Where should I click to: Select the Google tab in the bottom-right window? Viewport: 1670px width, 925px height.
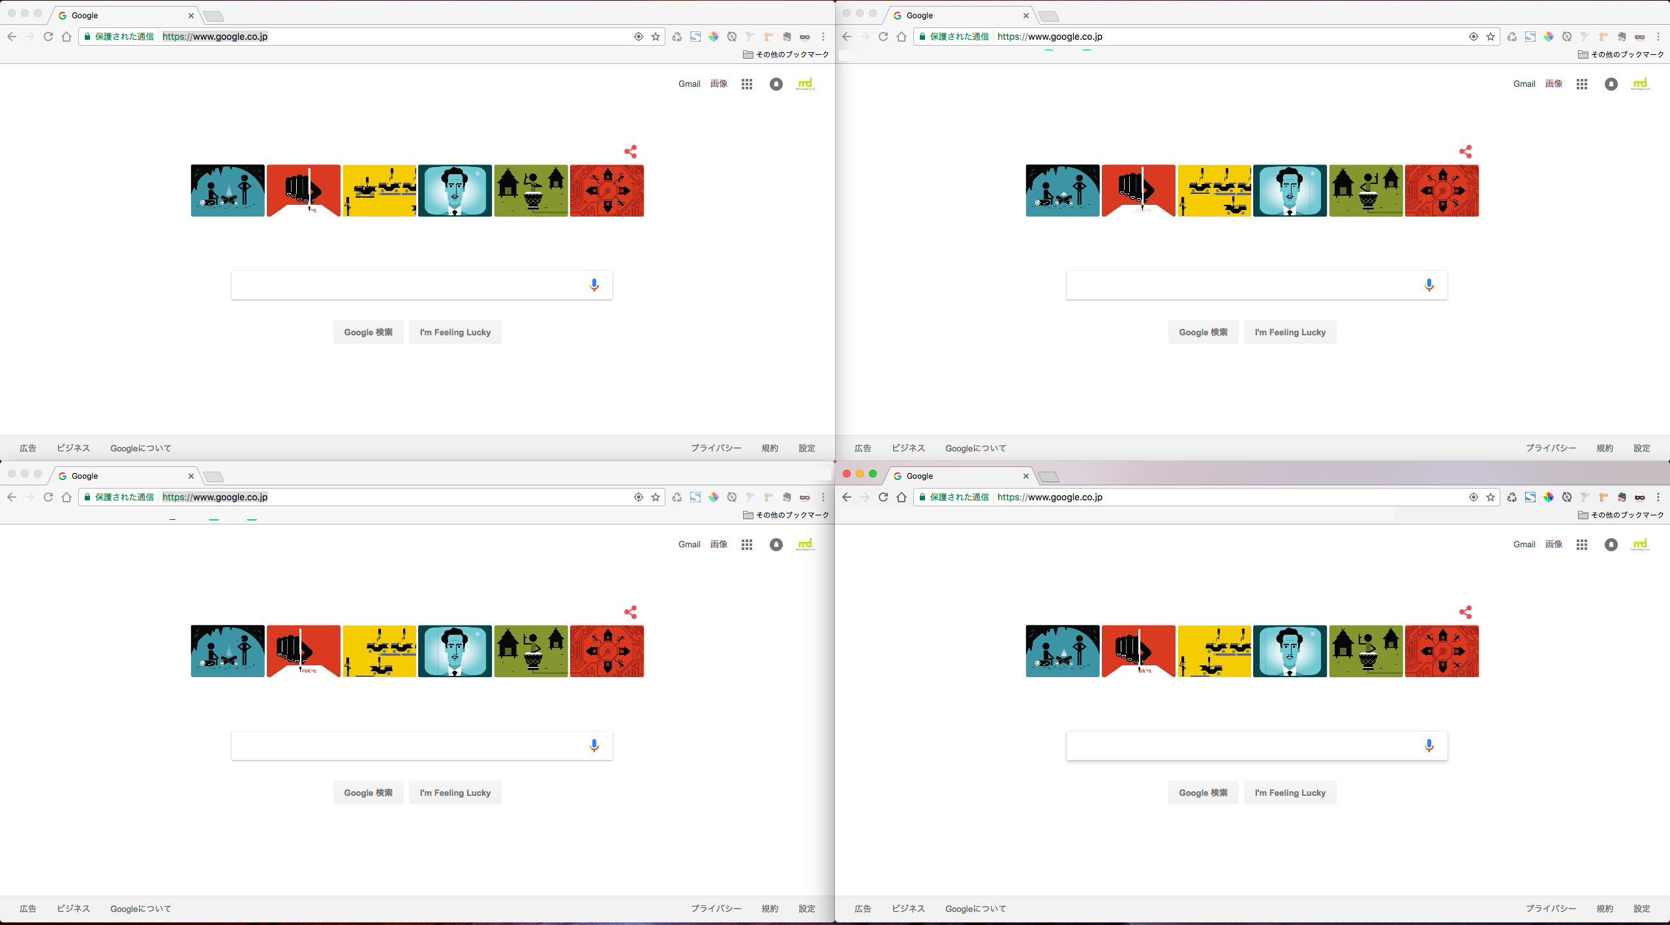coord(959,476)
